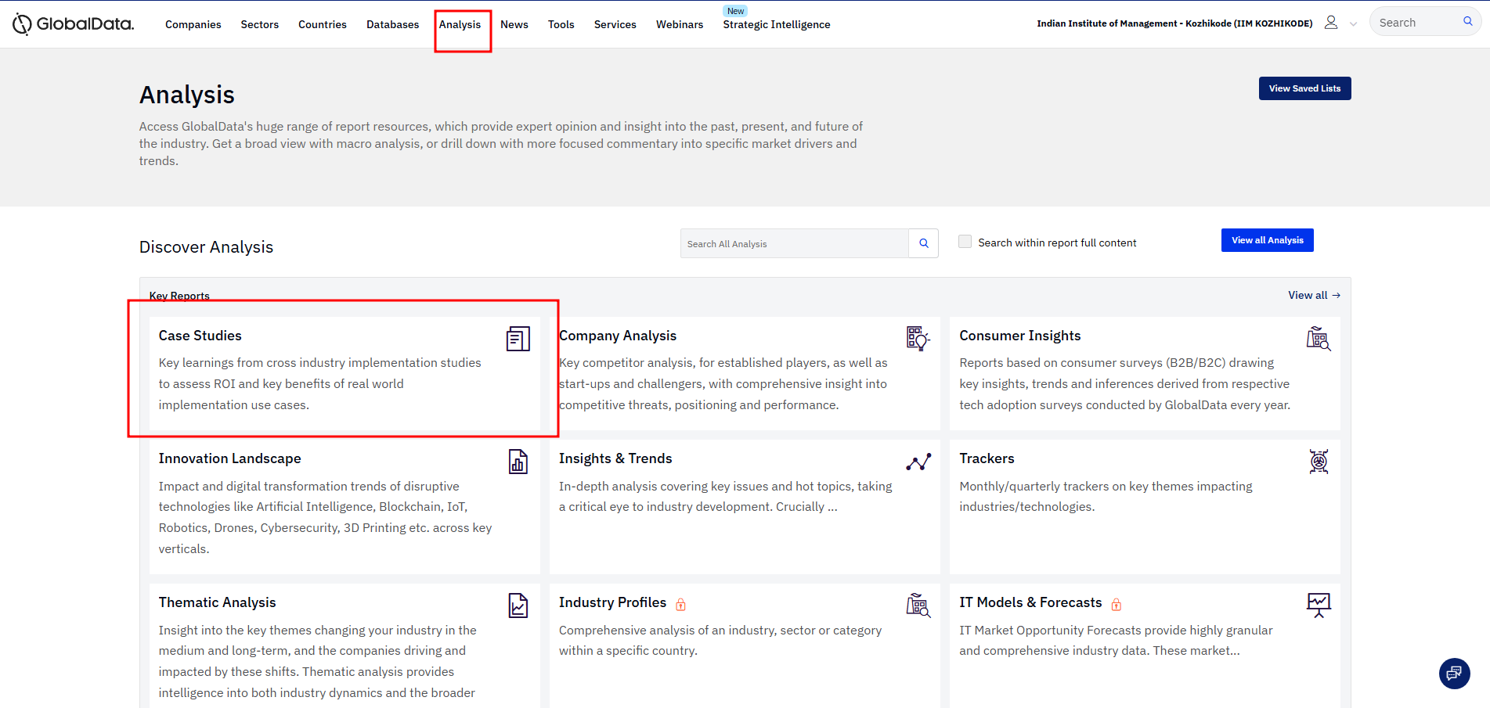This screenshot has height=708, width=1490.
Task: Click the Trackers icon
Action: tap(1319, 462)
